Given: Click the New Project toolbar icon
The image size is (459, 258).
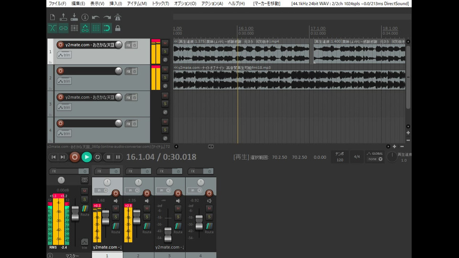Looking at the screenshot, I should (x=53, y=17).
